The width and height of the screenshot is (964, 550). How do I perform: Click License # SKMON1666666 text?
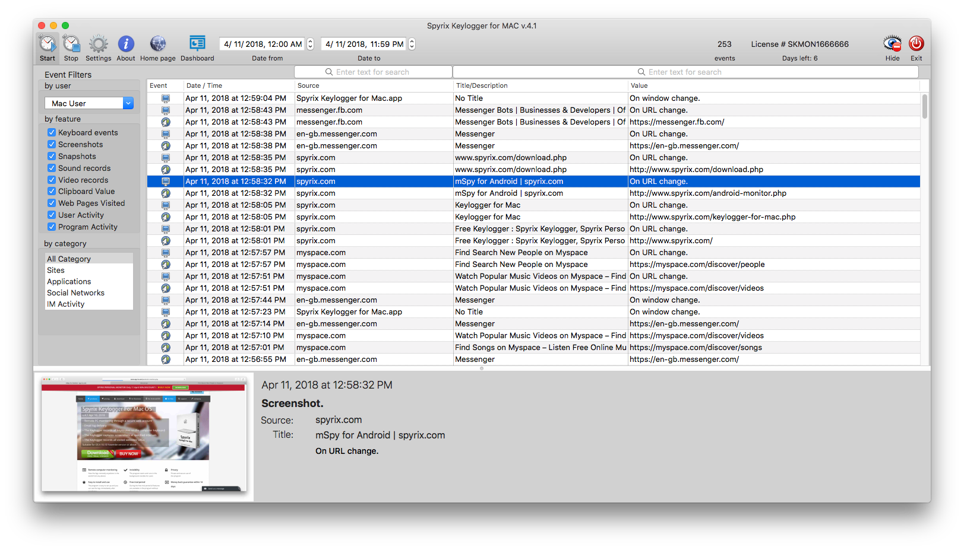[799, 44]
